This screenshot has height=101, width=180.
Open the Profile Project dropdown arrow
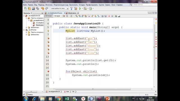click(x=93, y=8)
